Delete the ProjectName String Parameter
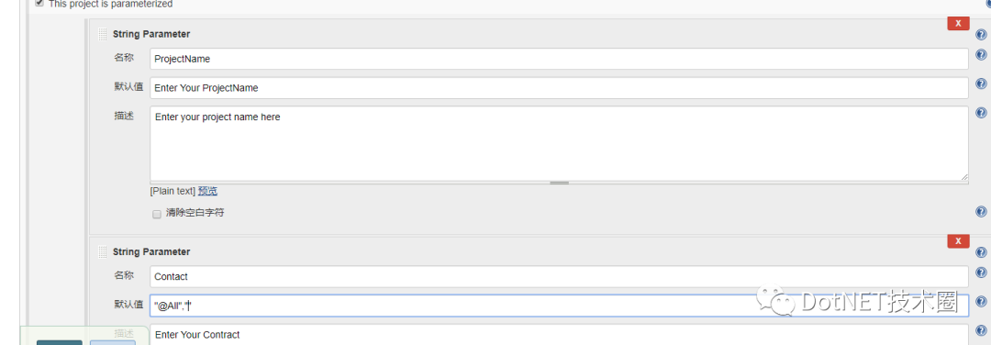 958,23
